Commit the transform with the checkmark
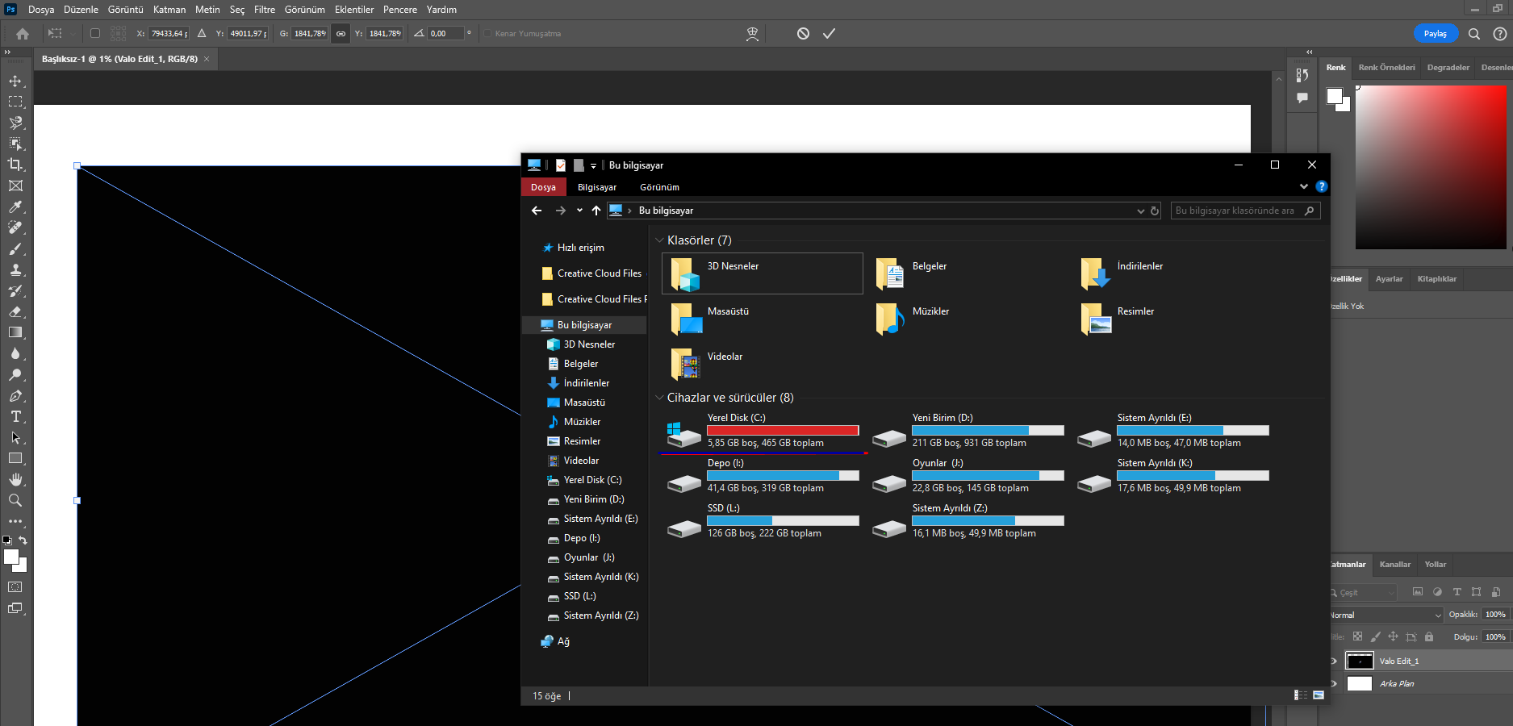This screenshot has height=726, width=1513. tap(829, 33)
